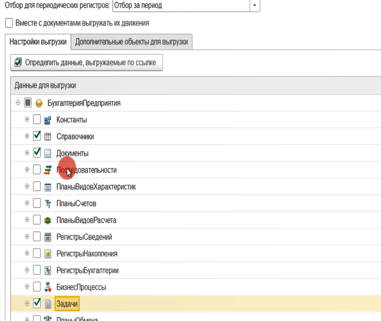
Task: Select the РегистрыНакопления row label
Action: 87,254
